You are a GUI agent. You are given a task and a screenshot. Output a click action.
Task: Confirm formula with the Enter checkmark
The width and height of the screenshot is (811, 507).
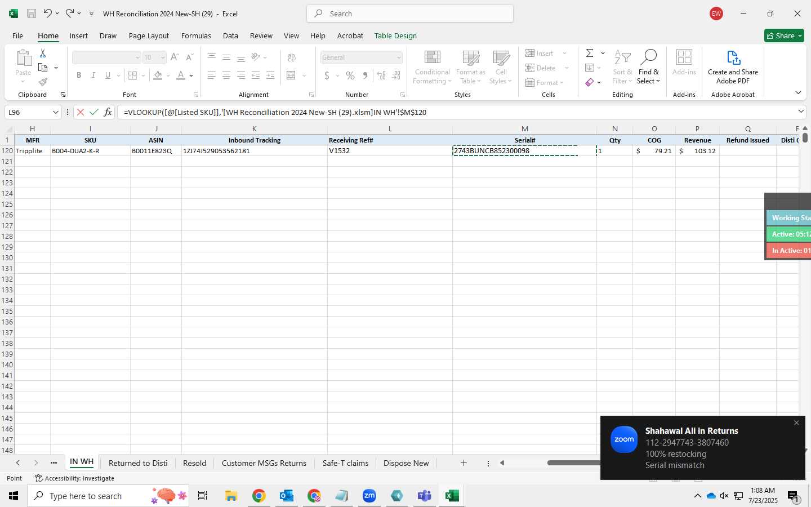click(94, 112)
